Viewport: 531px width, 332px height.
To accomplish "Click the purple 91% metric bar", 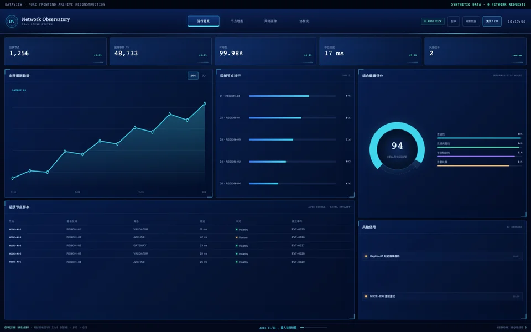I will tap(480, 157).
